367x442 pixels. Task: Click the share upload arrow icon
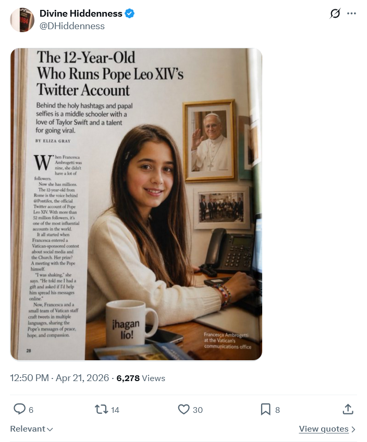pos(348,410)
